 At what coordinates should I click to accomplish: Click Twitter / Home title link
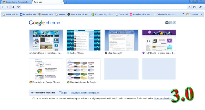[x=77, y=53]
